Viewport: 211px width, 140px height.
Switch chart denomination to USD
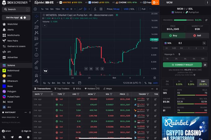[x=126, y=9]
